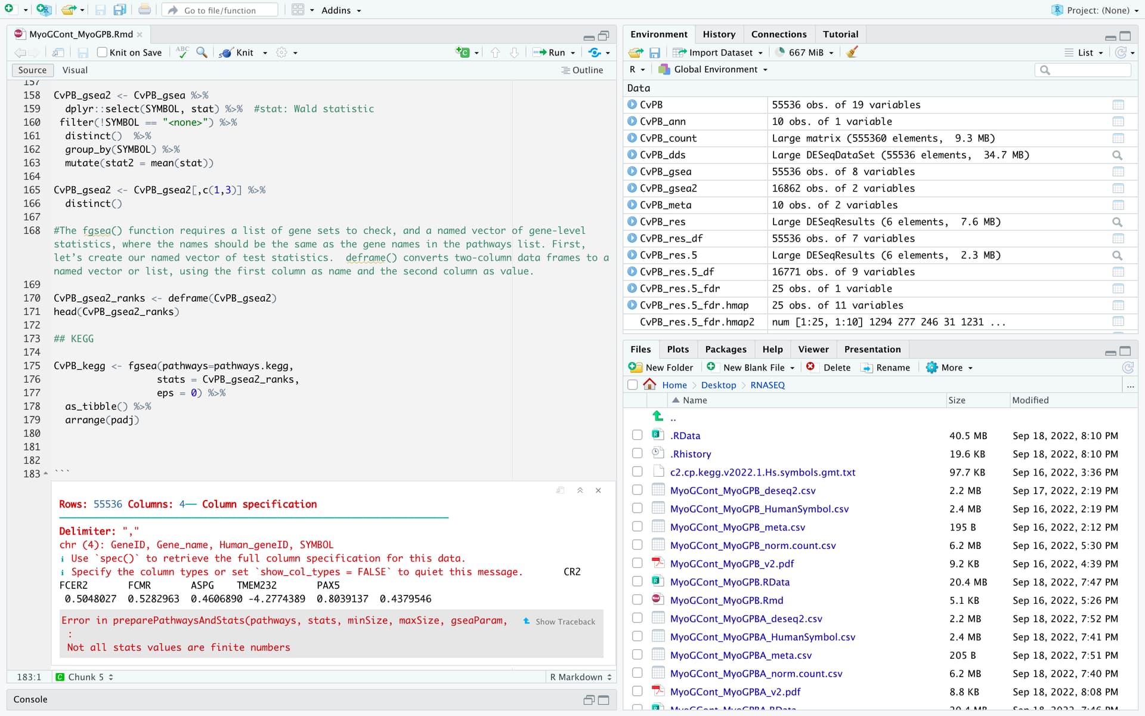This screenshot has height=716, width=1145.
Task: Click the Go to file/function field
Action: [x=220, y=10]
